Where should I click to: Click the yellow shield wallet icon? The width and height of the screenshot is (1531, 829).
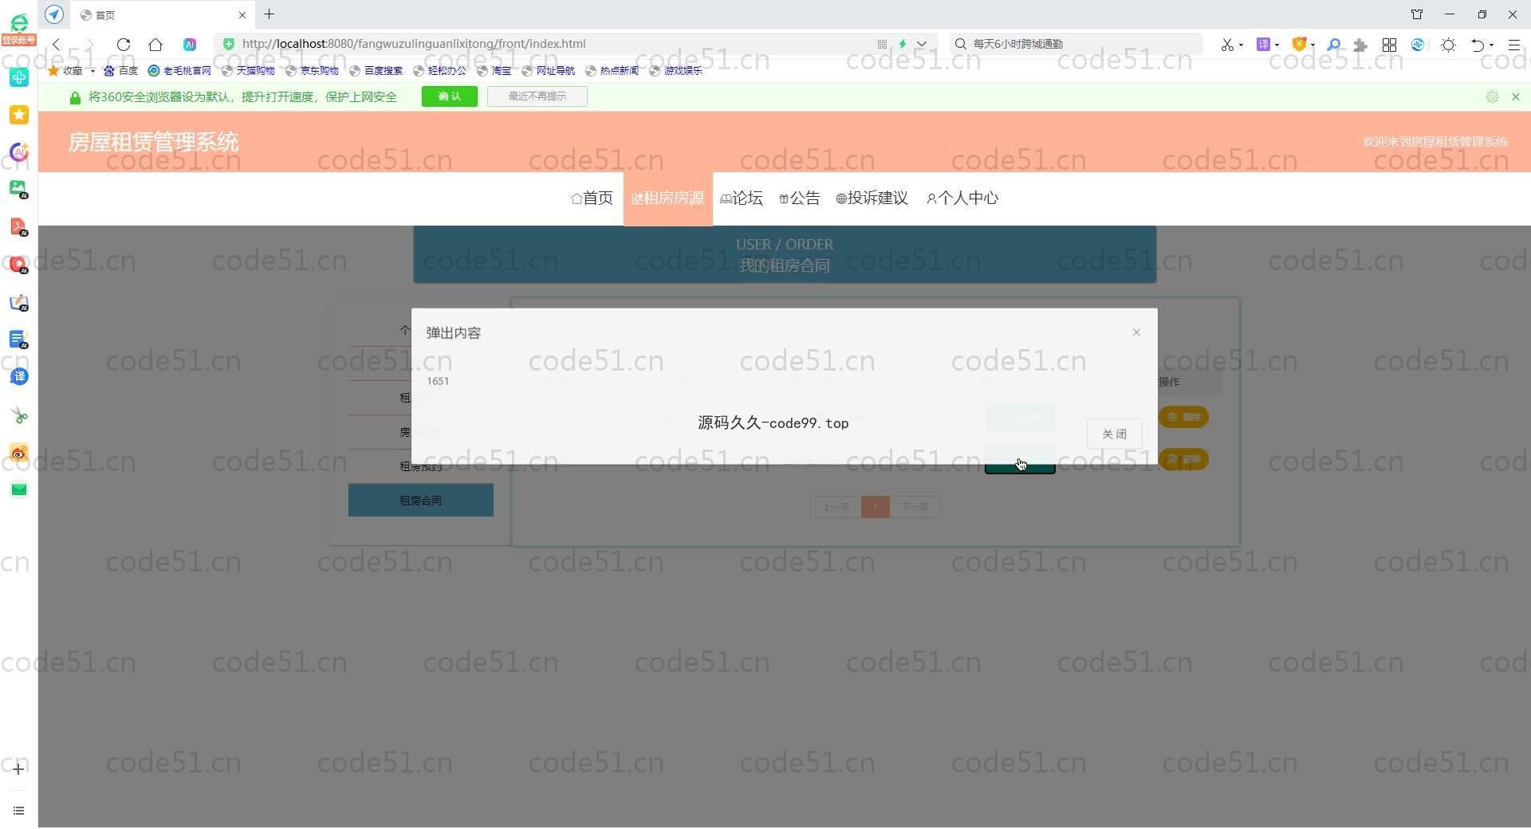(1299, 45)
